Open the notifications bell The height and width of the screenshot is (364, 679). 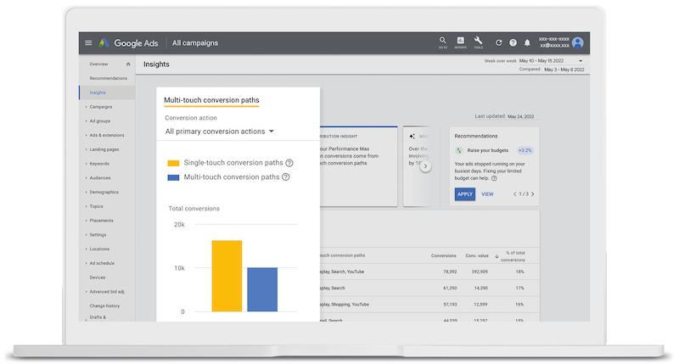tap(527, 43)
